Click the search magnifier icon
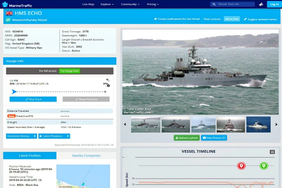This screenshot has height=188, width=282. [214, 4]
